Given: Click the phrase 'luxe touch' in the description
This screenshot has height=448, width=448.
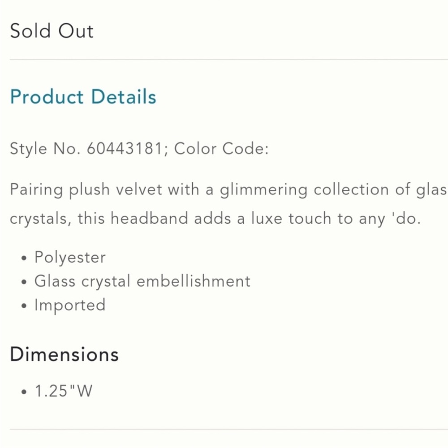Looking at the screenshot, I should click(291, 218).
